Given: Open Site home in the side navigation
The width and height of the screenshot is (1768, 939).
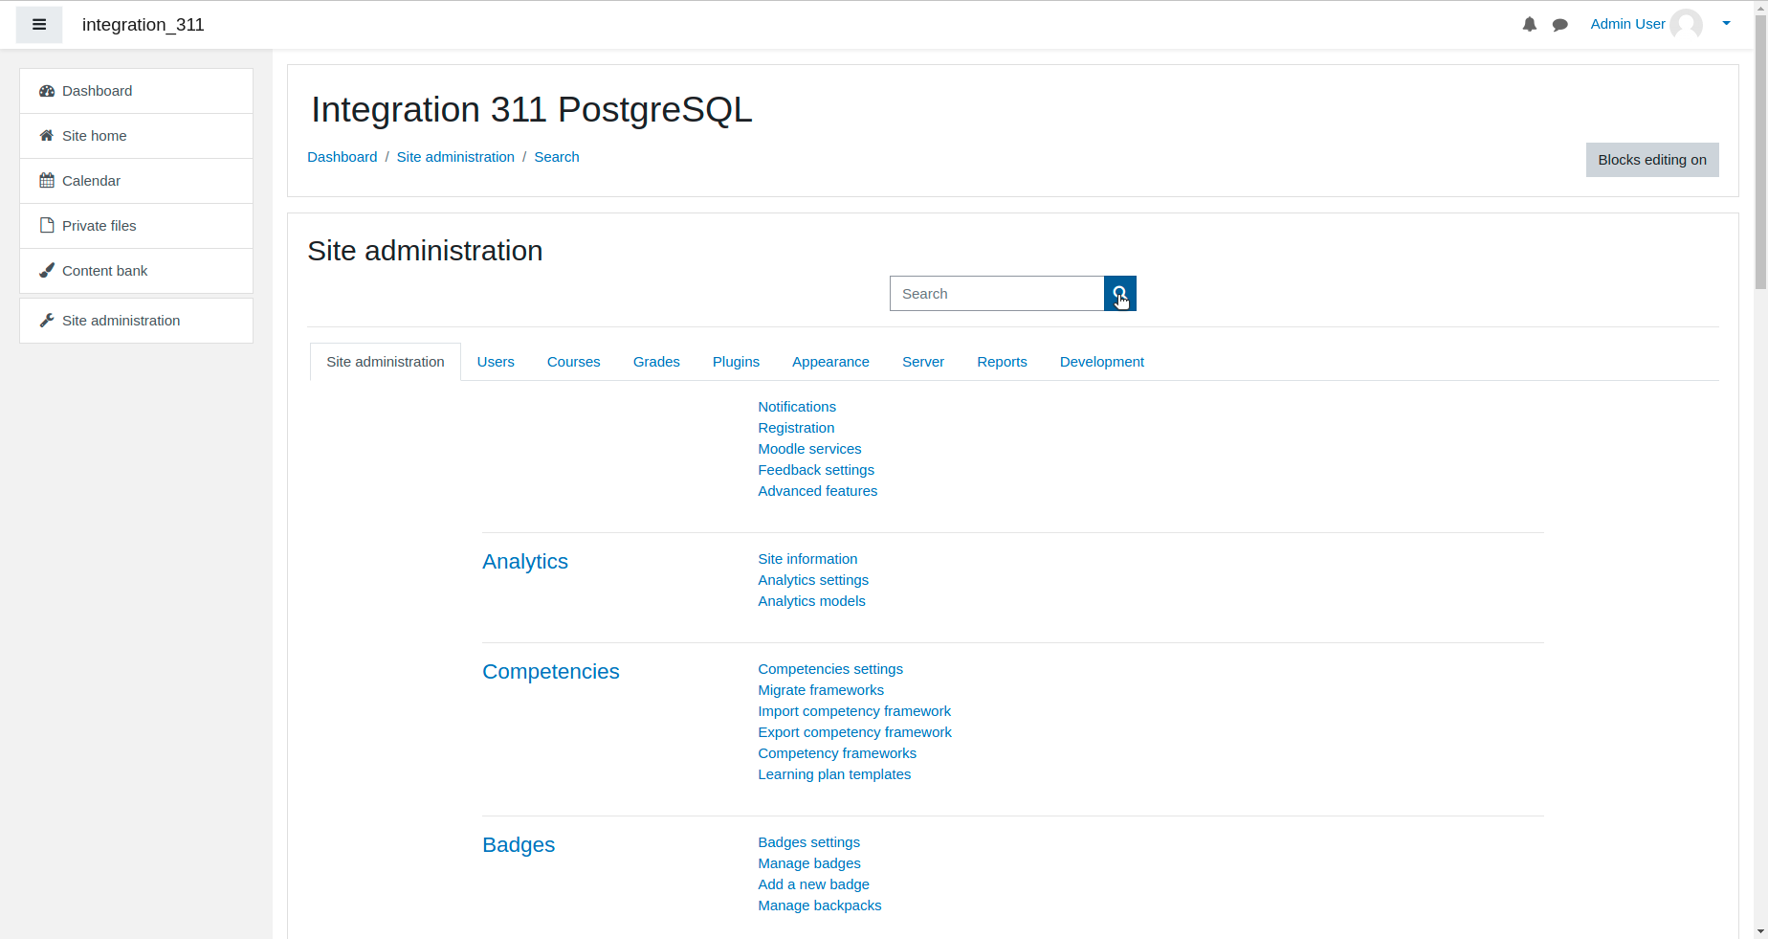Looking at the screenshot, I should [x=136, y=136].
